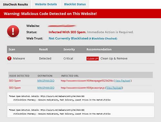The image size is (161, 122).
Task: Click the Status label
Action: pyautogui.click(x=32, y=32)
